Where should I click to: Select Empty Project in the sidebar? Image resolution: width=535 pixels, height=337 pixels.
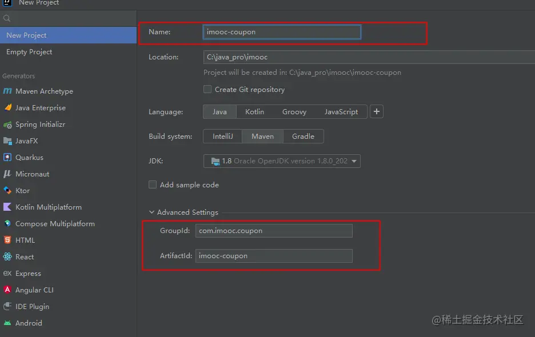tap(29, 52)
